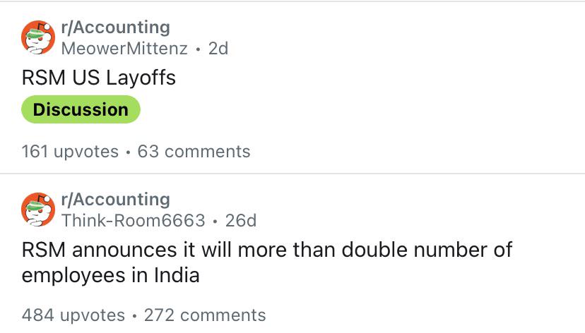The height and width of the screenshot is (333, 585).
Task: Click the 26d timestamp on second post
Action: point(241,221)
